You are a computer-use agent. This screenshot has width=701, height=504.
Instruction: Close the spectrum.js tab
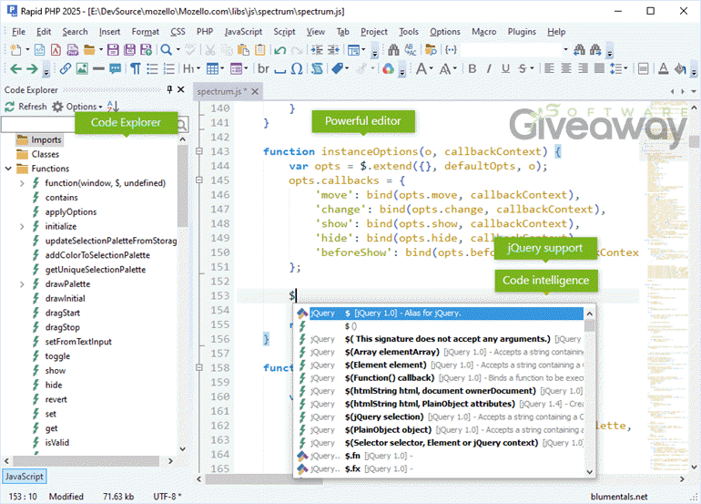[255, 91]
